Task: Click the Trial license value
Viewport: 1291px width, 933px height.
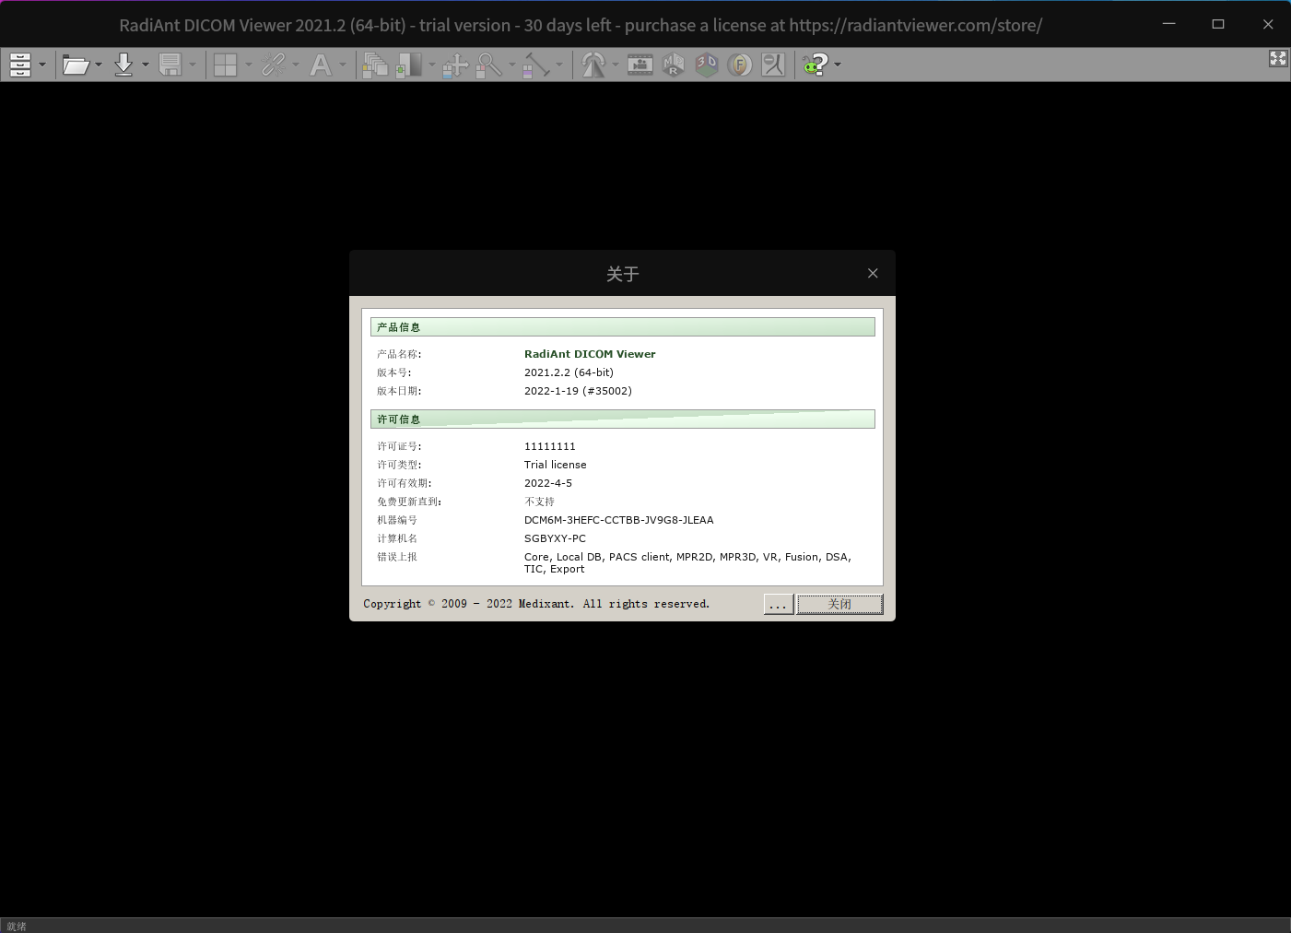Action: point(555,465)
